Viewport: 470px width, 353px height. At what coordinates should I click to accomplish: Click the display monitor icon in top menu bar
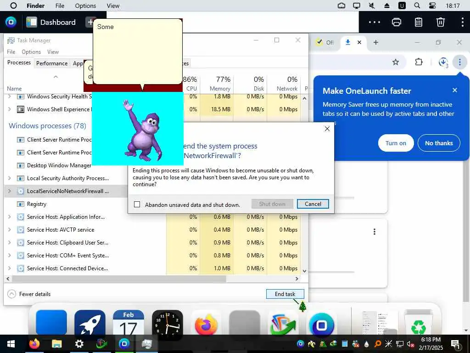point(356,6)
